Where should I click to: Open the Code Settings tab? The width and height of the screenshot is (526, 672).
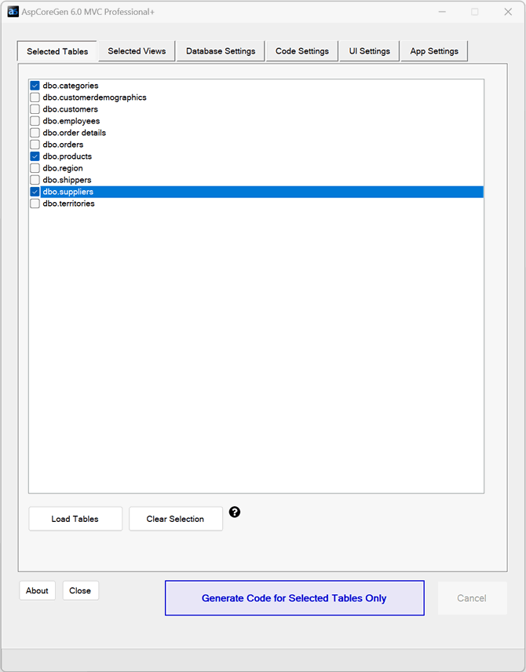(x=302, y=51)
